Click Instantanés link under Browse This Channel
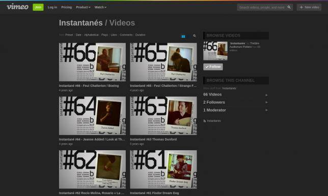 229,88
